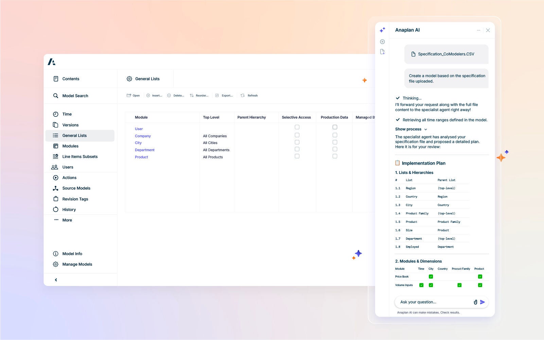Click the Parent Hierarchy column header
The width and height of the screenshot is (544, 340).
point(251,117)
